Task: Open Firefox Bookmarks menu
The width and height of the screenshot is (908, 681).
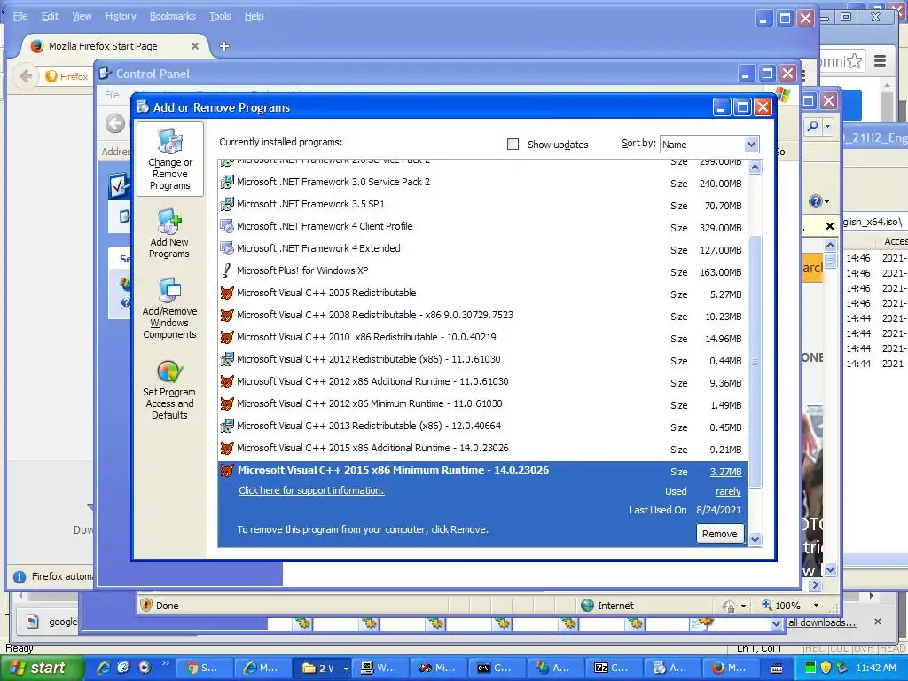Action: click(173, 16)
